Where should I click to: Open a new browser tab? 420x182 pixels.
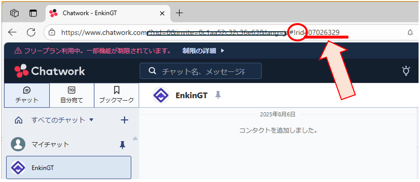(179, 13)
